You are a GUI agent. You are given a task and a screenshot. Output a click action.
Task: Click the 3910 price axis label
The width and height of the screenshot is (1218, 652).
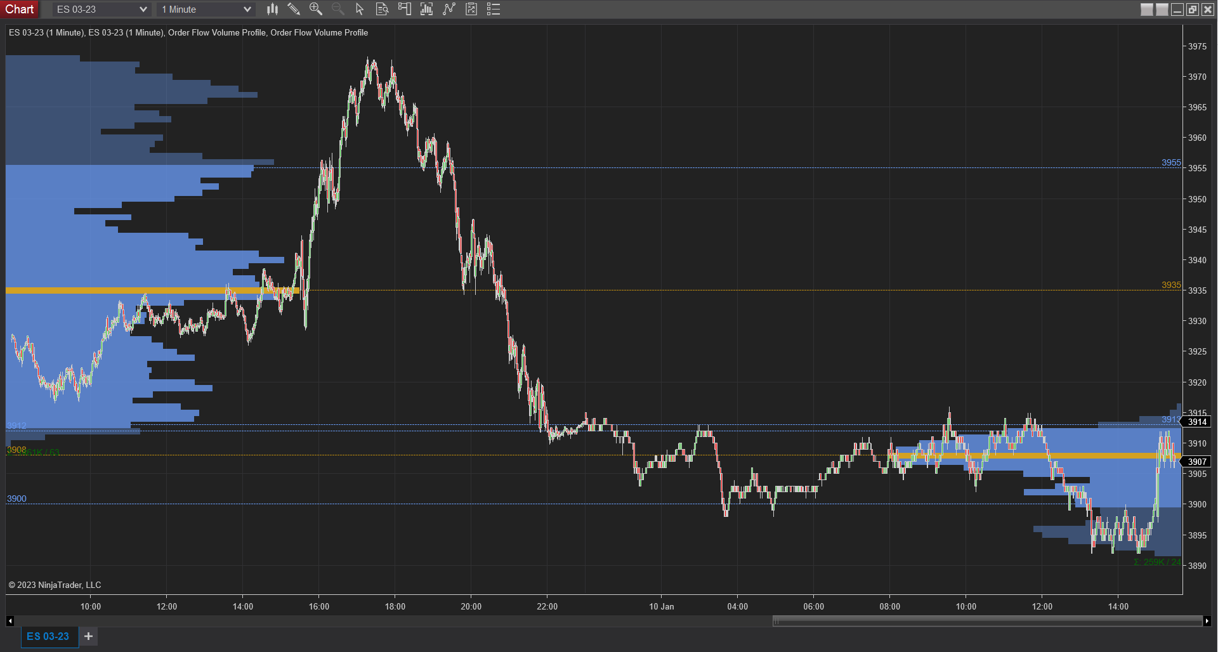1198,443
